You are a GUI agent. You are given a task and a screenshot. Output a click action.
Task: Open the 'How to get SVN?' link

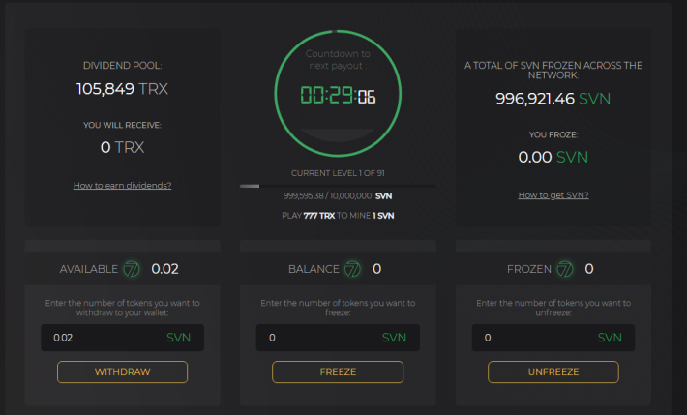(x=553, y=195)
